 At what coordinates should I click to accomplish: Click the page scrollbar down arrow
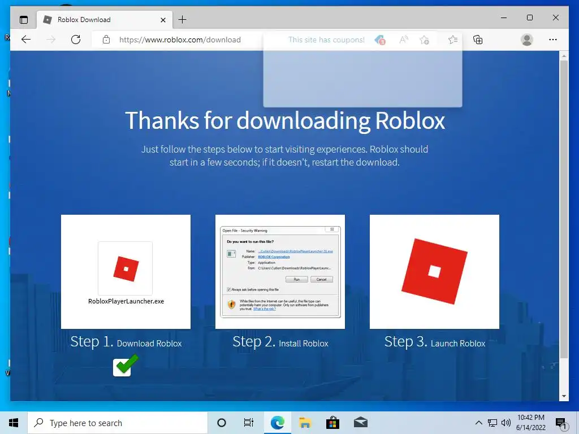[x=564, y=396]
